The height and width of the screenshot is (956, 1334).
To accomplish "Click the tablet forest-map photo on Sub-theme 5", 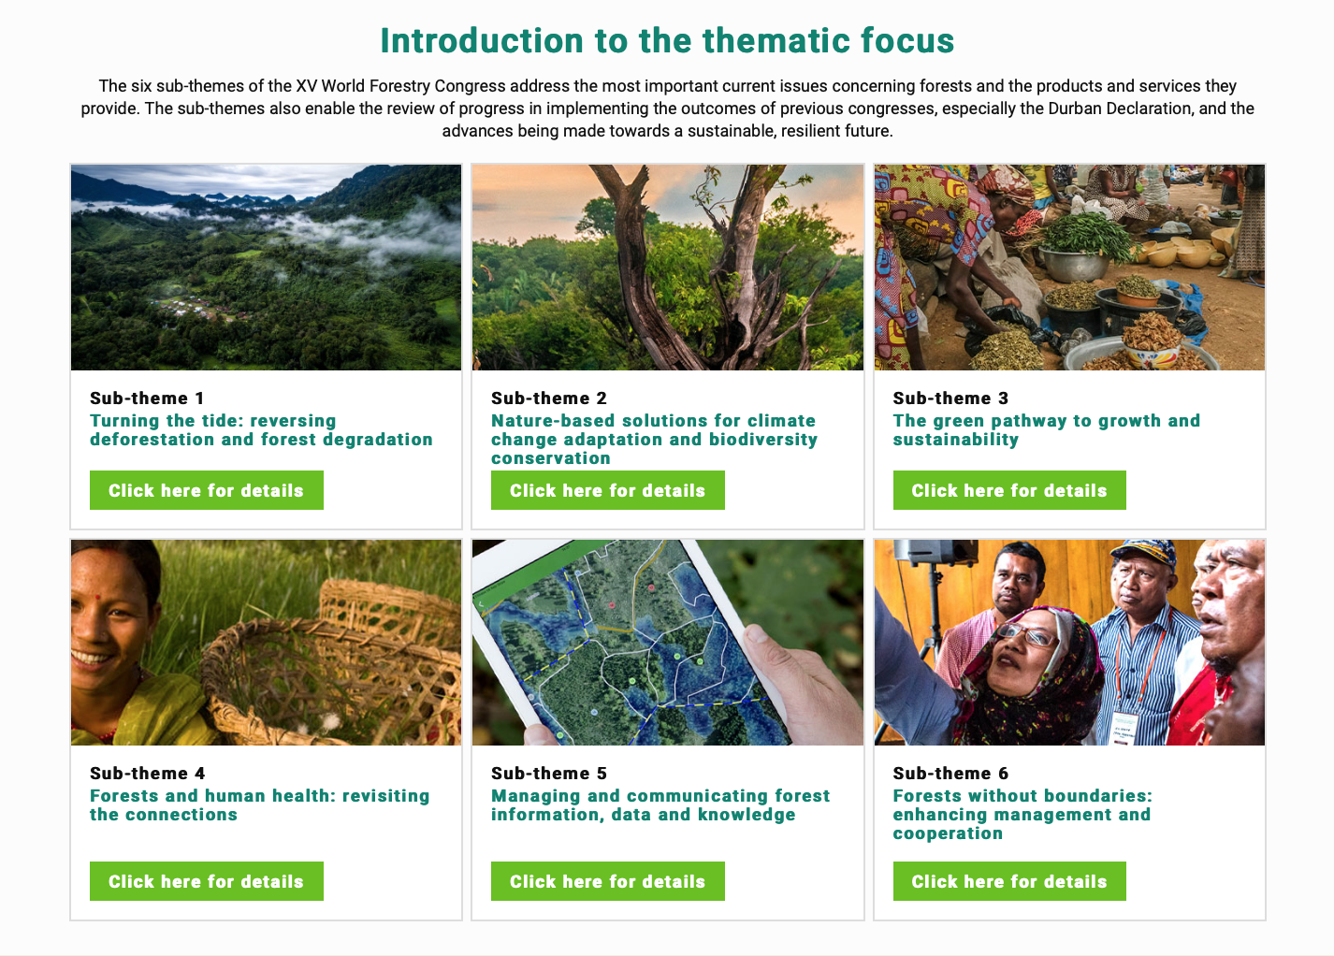I will point(668,643).
